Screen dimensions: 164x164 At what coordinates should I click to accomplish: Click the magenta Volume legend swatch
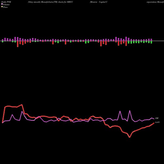2,4
